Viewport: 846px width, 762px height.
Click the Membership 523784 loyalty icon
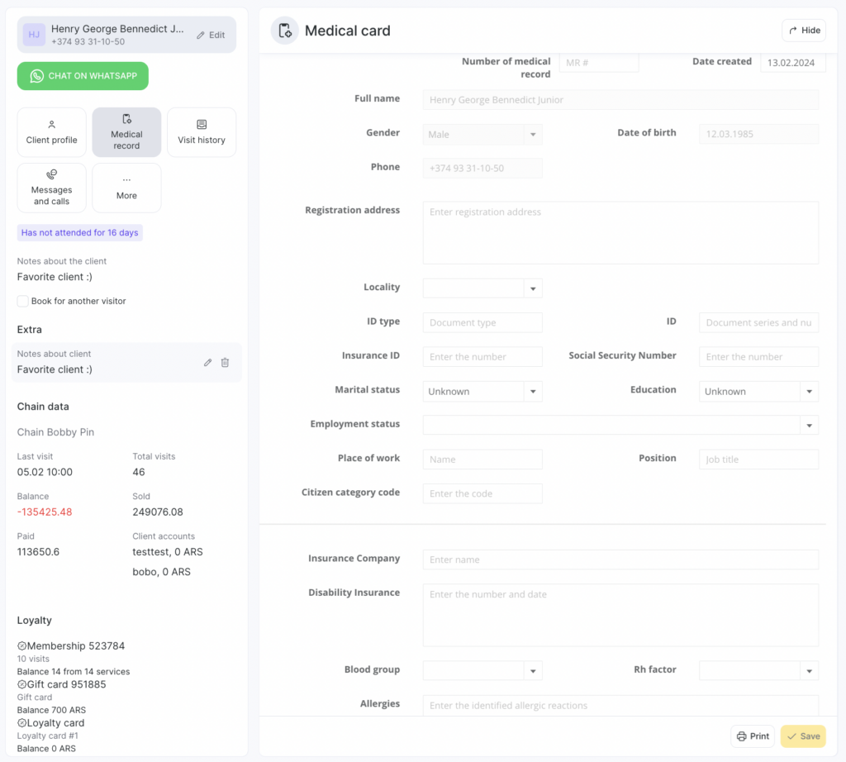pyautogui.click(x=22, y=646)
